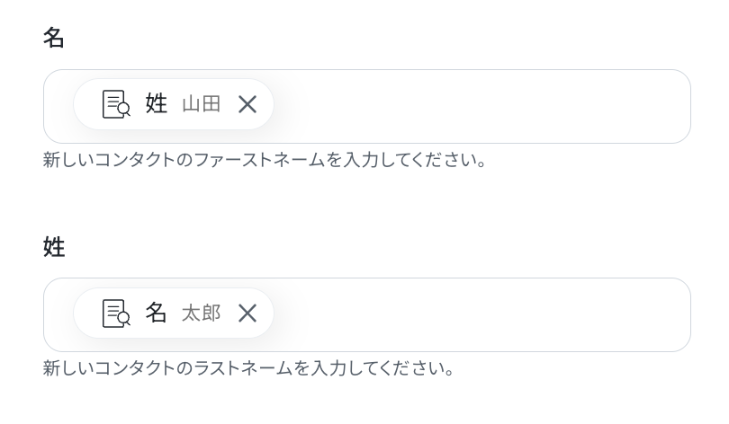This screenshot has height=424, width=729.
Task: Select the 太郎 value in the chip
Action: click(x=202, y=313)
